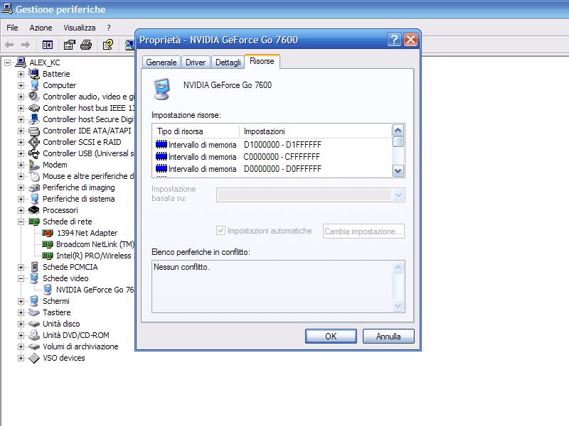Collapse the ALEX_KC root node

pos(8,62)
